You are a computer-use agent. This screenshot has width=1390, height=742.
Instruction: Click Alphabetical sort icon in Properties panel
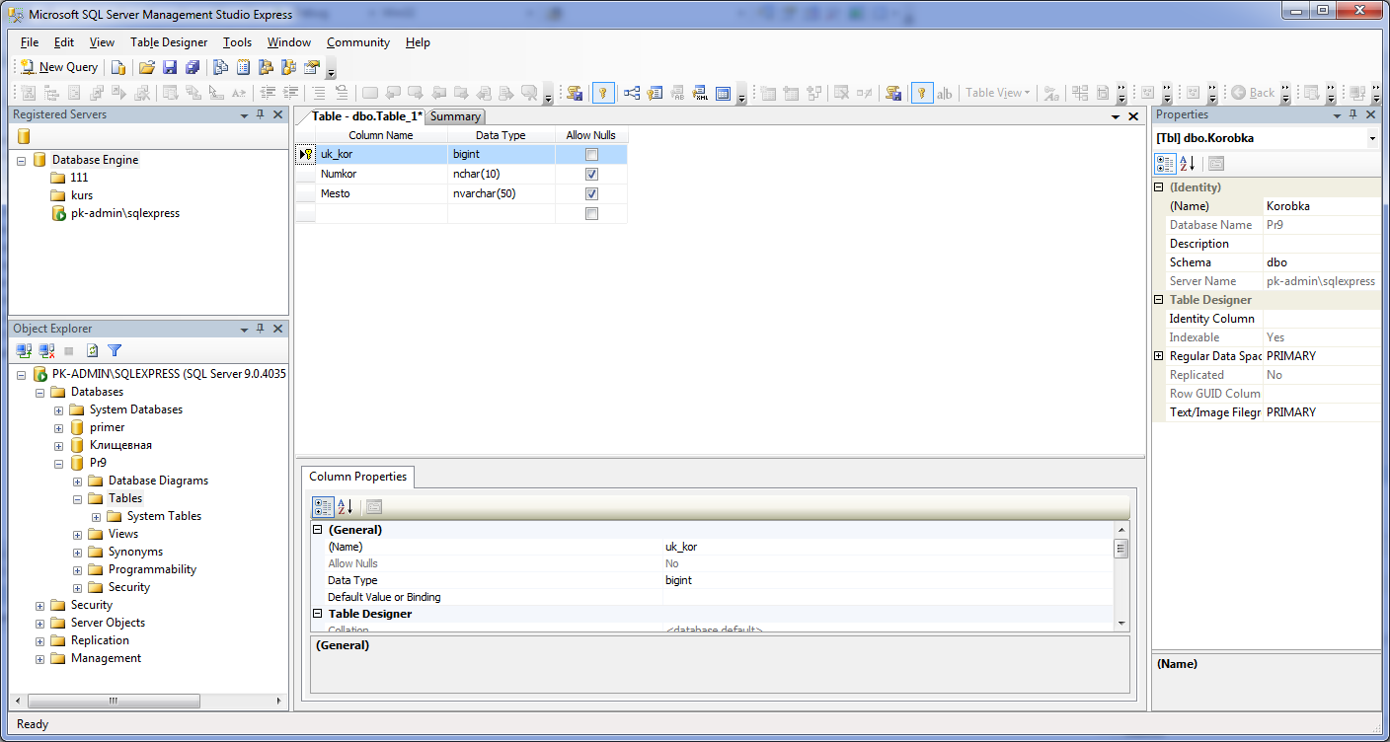tap(1188, 163)
